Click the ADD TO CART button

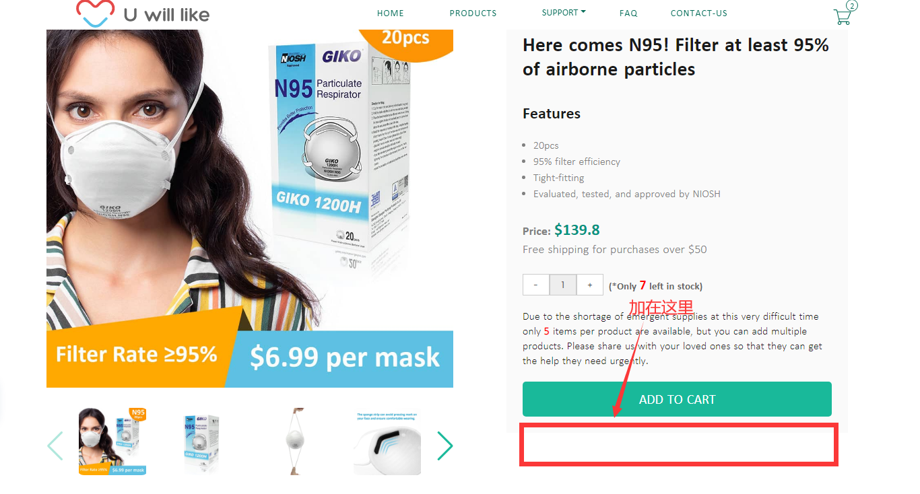pos(677,399)
